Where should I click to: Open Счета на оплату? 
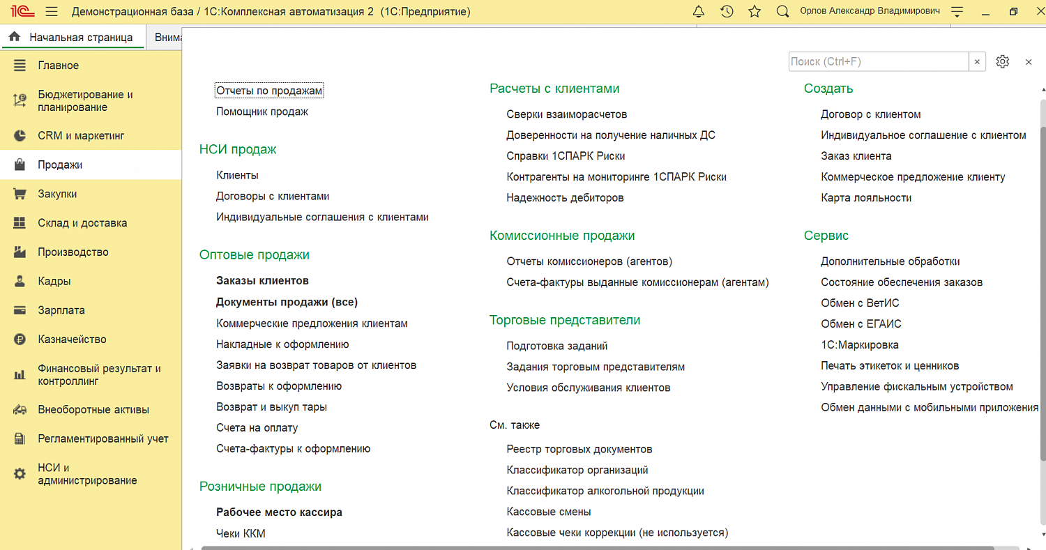257,428
